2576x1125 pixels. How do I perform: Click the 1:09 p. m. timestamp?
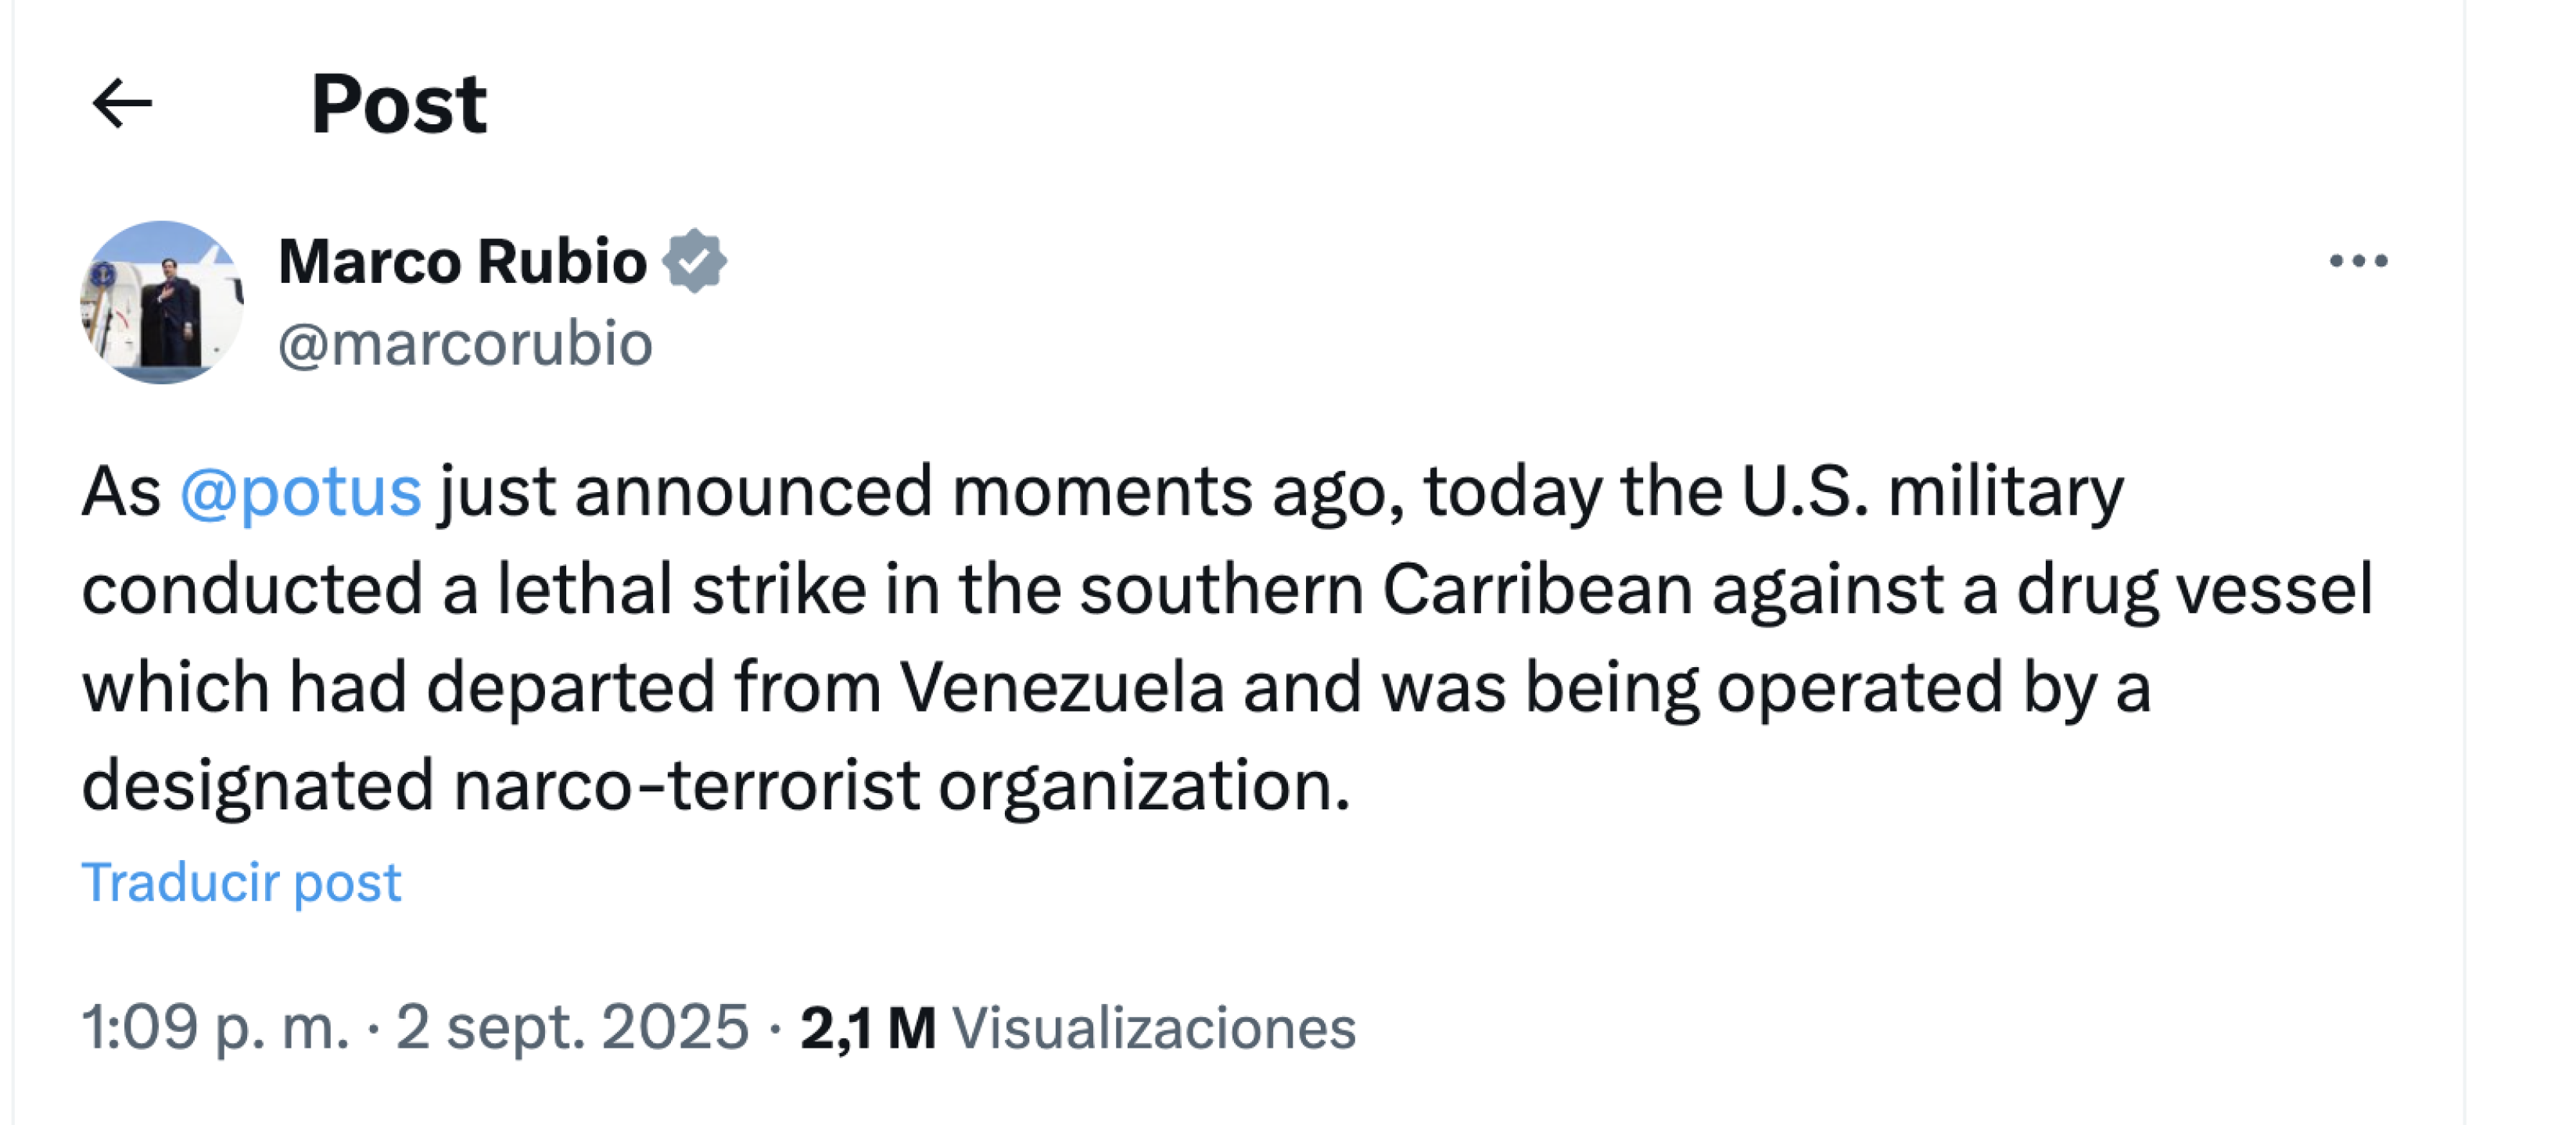point(215,1027)
